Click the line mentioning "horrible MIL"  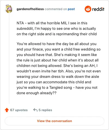click(52, 23)
